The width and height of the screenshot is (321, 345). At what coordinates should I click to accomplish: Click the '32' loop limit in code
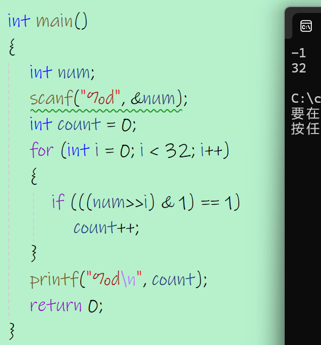(178, 150)
